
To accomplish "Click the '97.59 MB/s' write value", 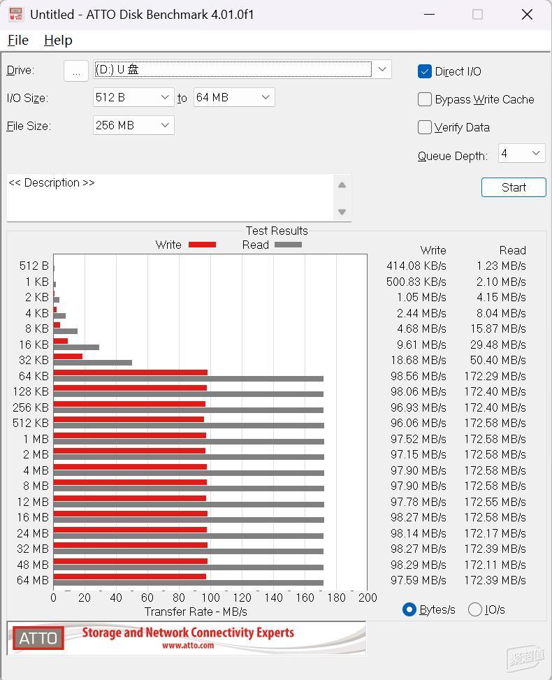I will pos(418,580).
